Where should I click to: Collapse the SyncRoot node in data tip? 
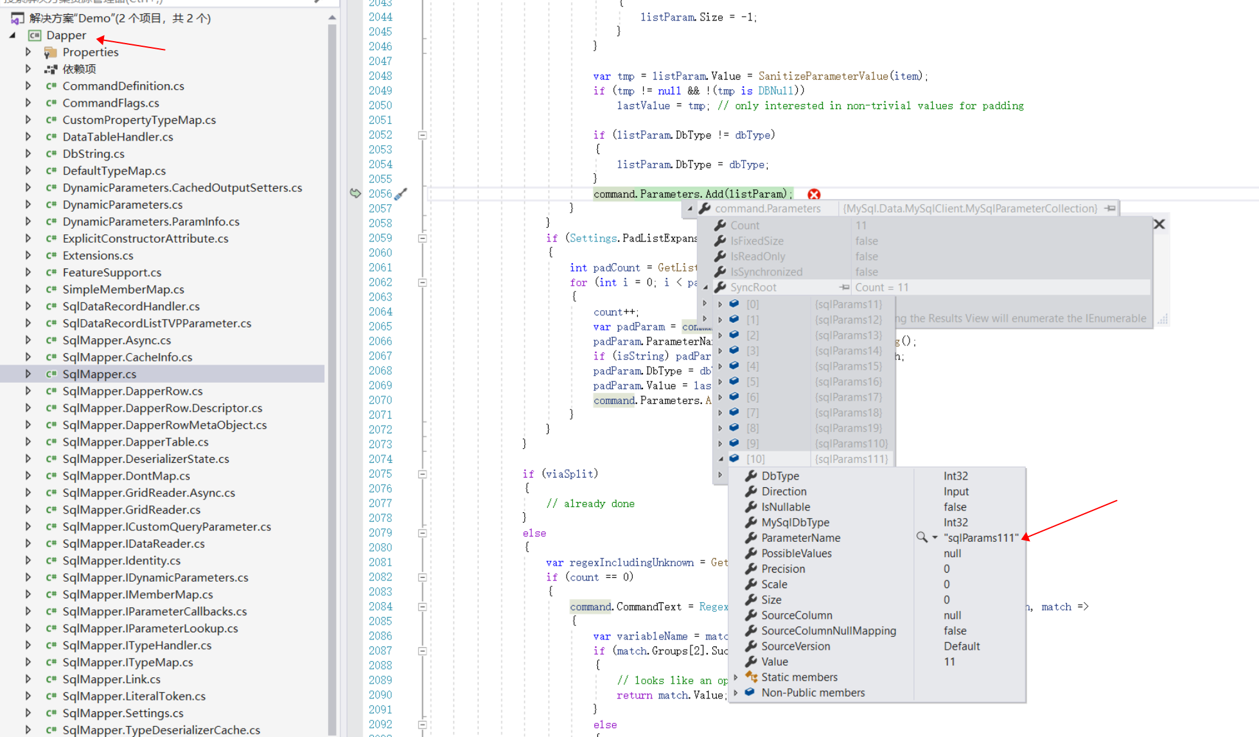(x=705, y=288)
